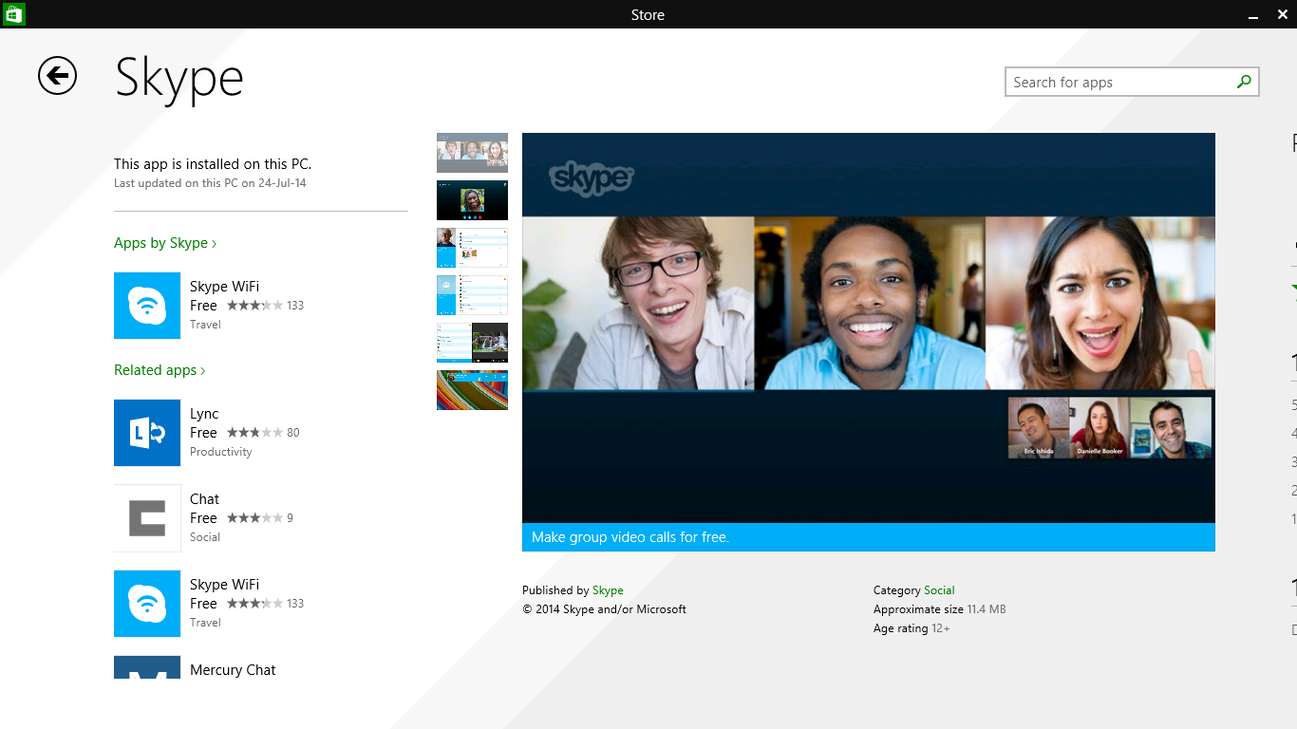Select the third screenshot thumbnail
Viewport: 1297px width, 729px height.
point(472,248)
